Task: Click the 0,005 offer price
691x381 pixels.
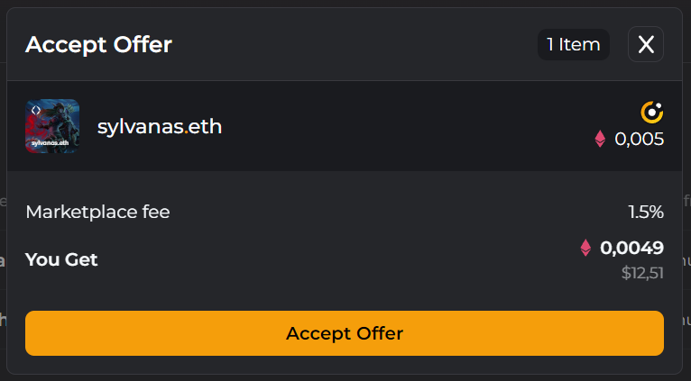Action: (x=639, y=139)
